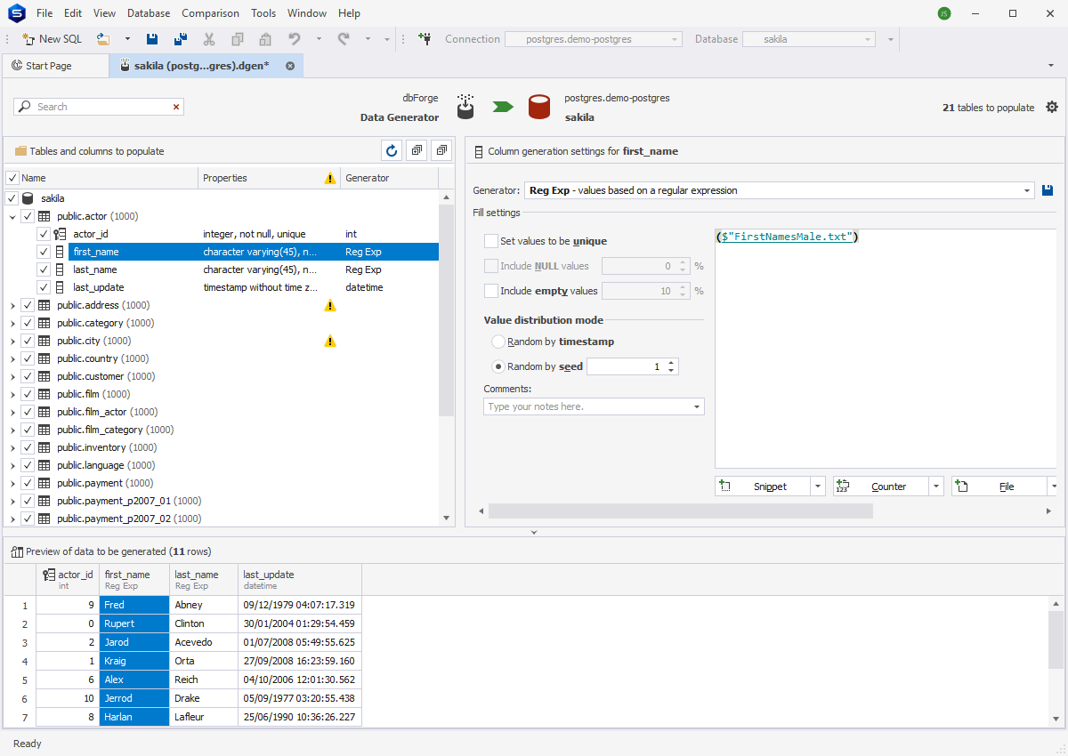Open the Database menu
The width and height of the screenshot is (1068, 756).
148,12
